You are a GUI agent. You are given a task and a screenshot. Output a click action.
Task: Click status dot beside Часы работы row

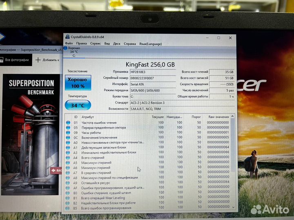click(x=68, y=133)
